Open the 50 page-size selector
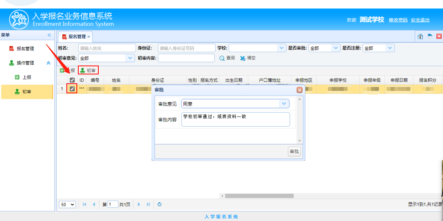The width and height of the screenshot is (443, 221). [68, 204]
